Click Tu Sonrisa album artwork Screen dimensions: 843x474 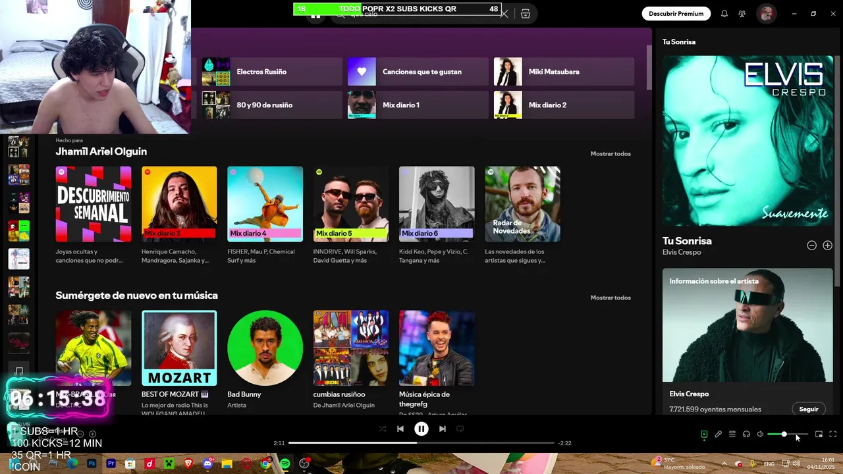748,141
